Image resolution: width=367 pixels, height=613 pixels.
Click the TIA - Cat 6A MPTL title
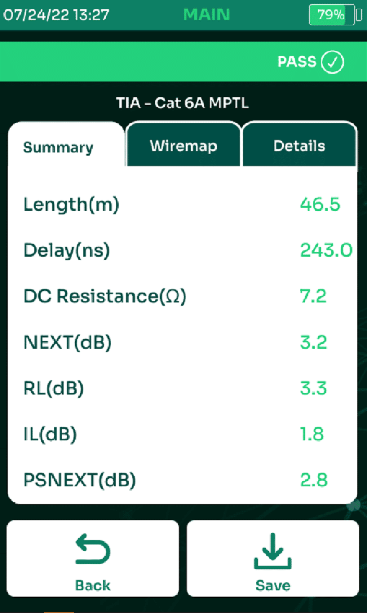tap(183, 103)
